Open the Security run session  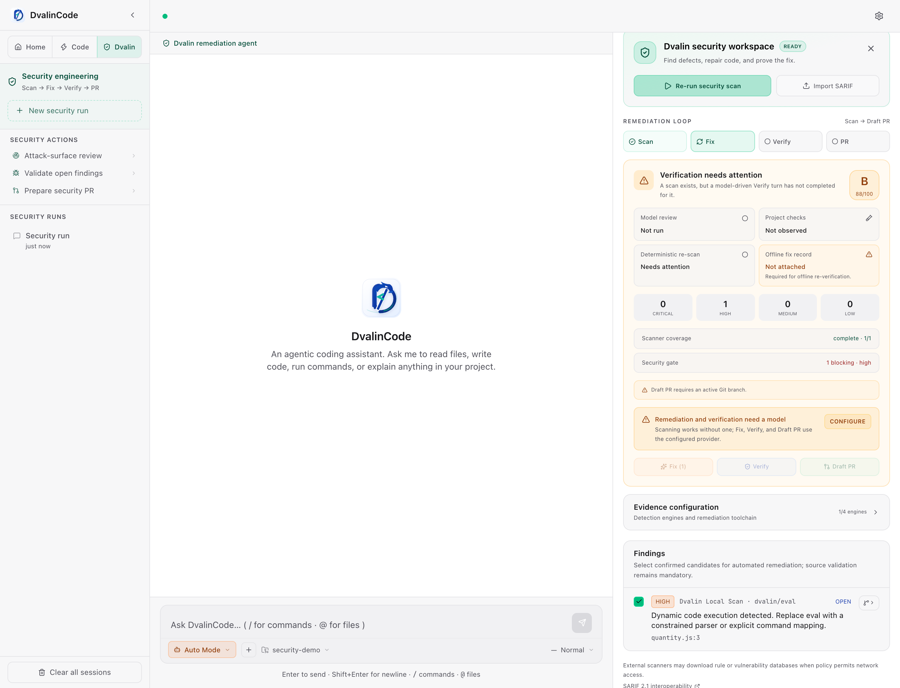pos(75,240)
